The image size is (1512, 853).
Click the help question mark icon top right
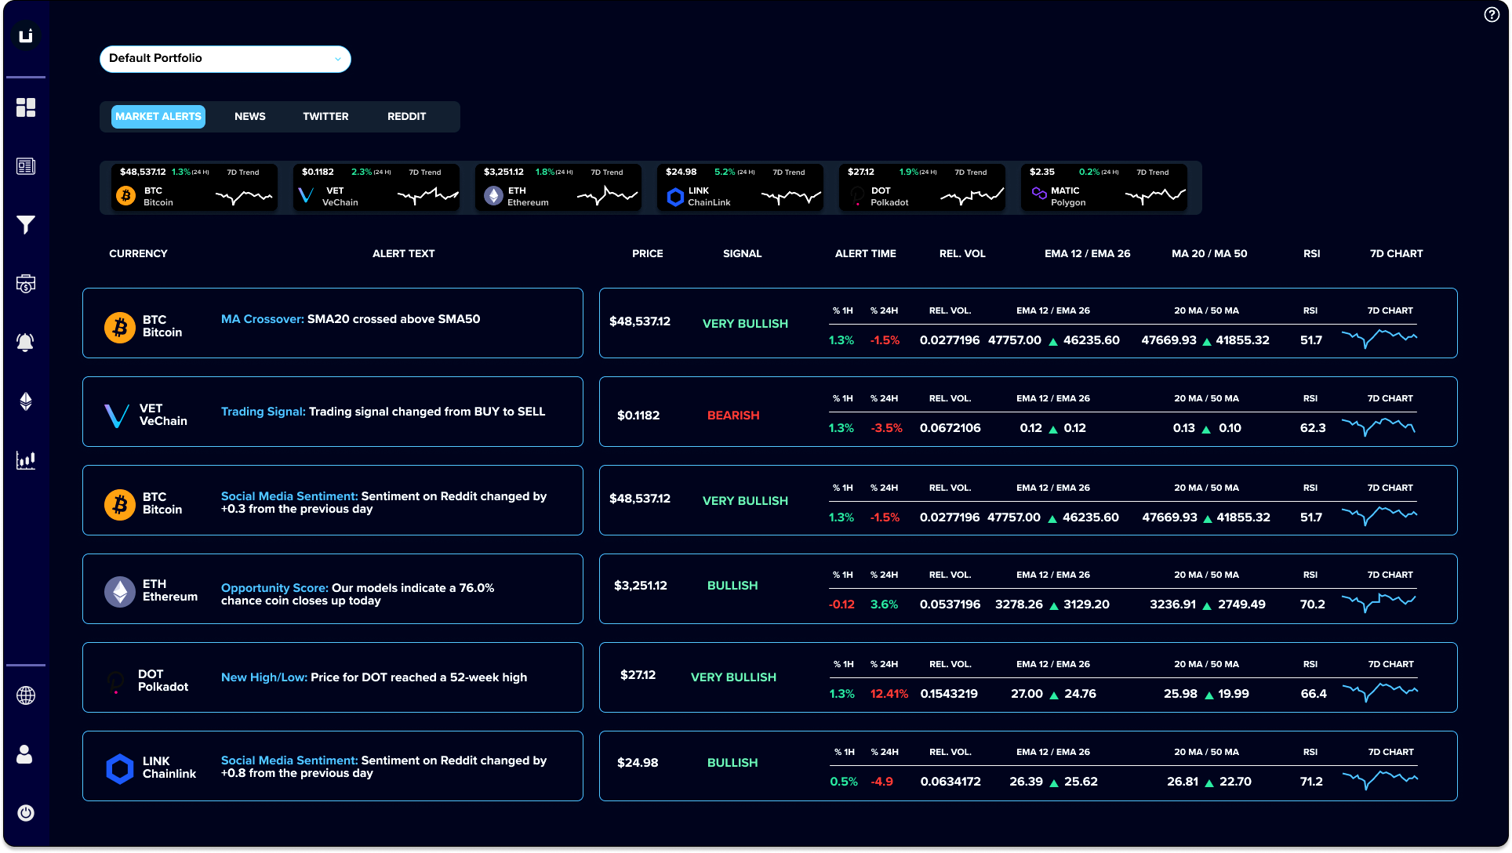click(1491, 14)
